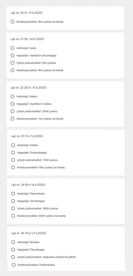Select Kestävyysmatkat: 1km juoksu tai kävely

(x=12, y=119)
